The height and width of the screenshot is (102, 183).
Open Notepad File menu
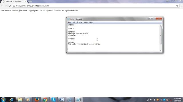[x=69, y=22]
